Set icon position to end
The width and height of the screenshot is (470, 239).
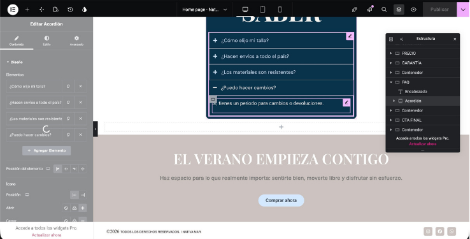pyautogui.click(x=83, y=195)
